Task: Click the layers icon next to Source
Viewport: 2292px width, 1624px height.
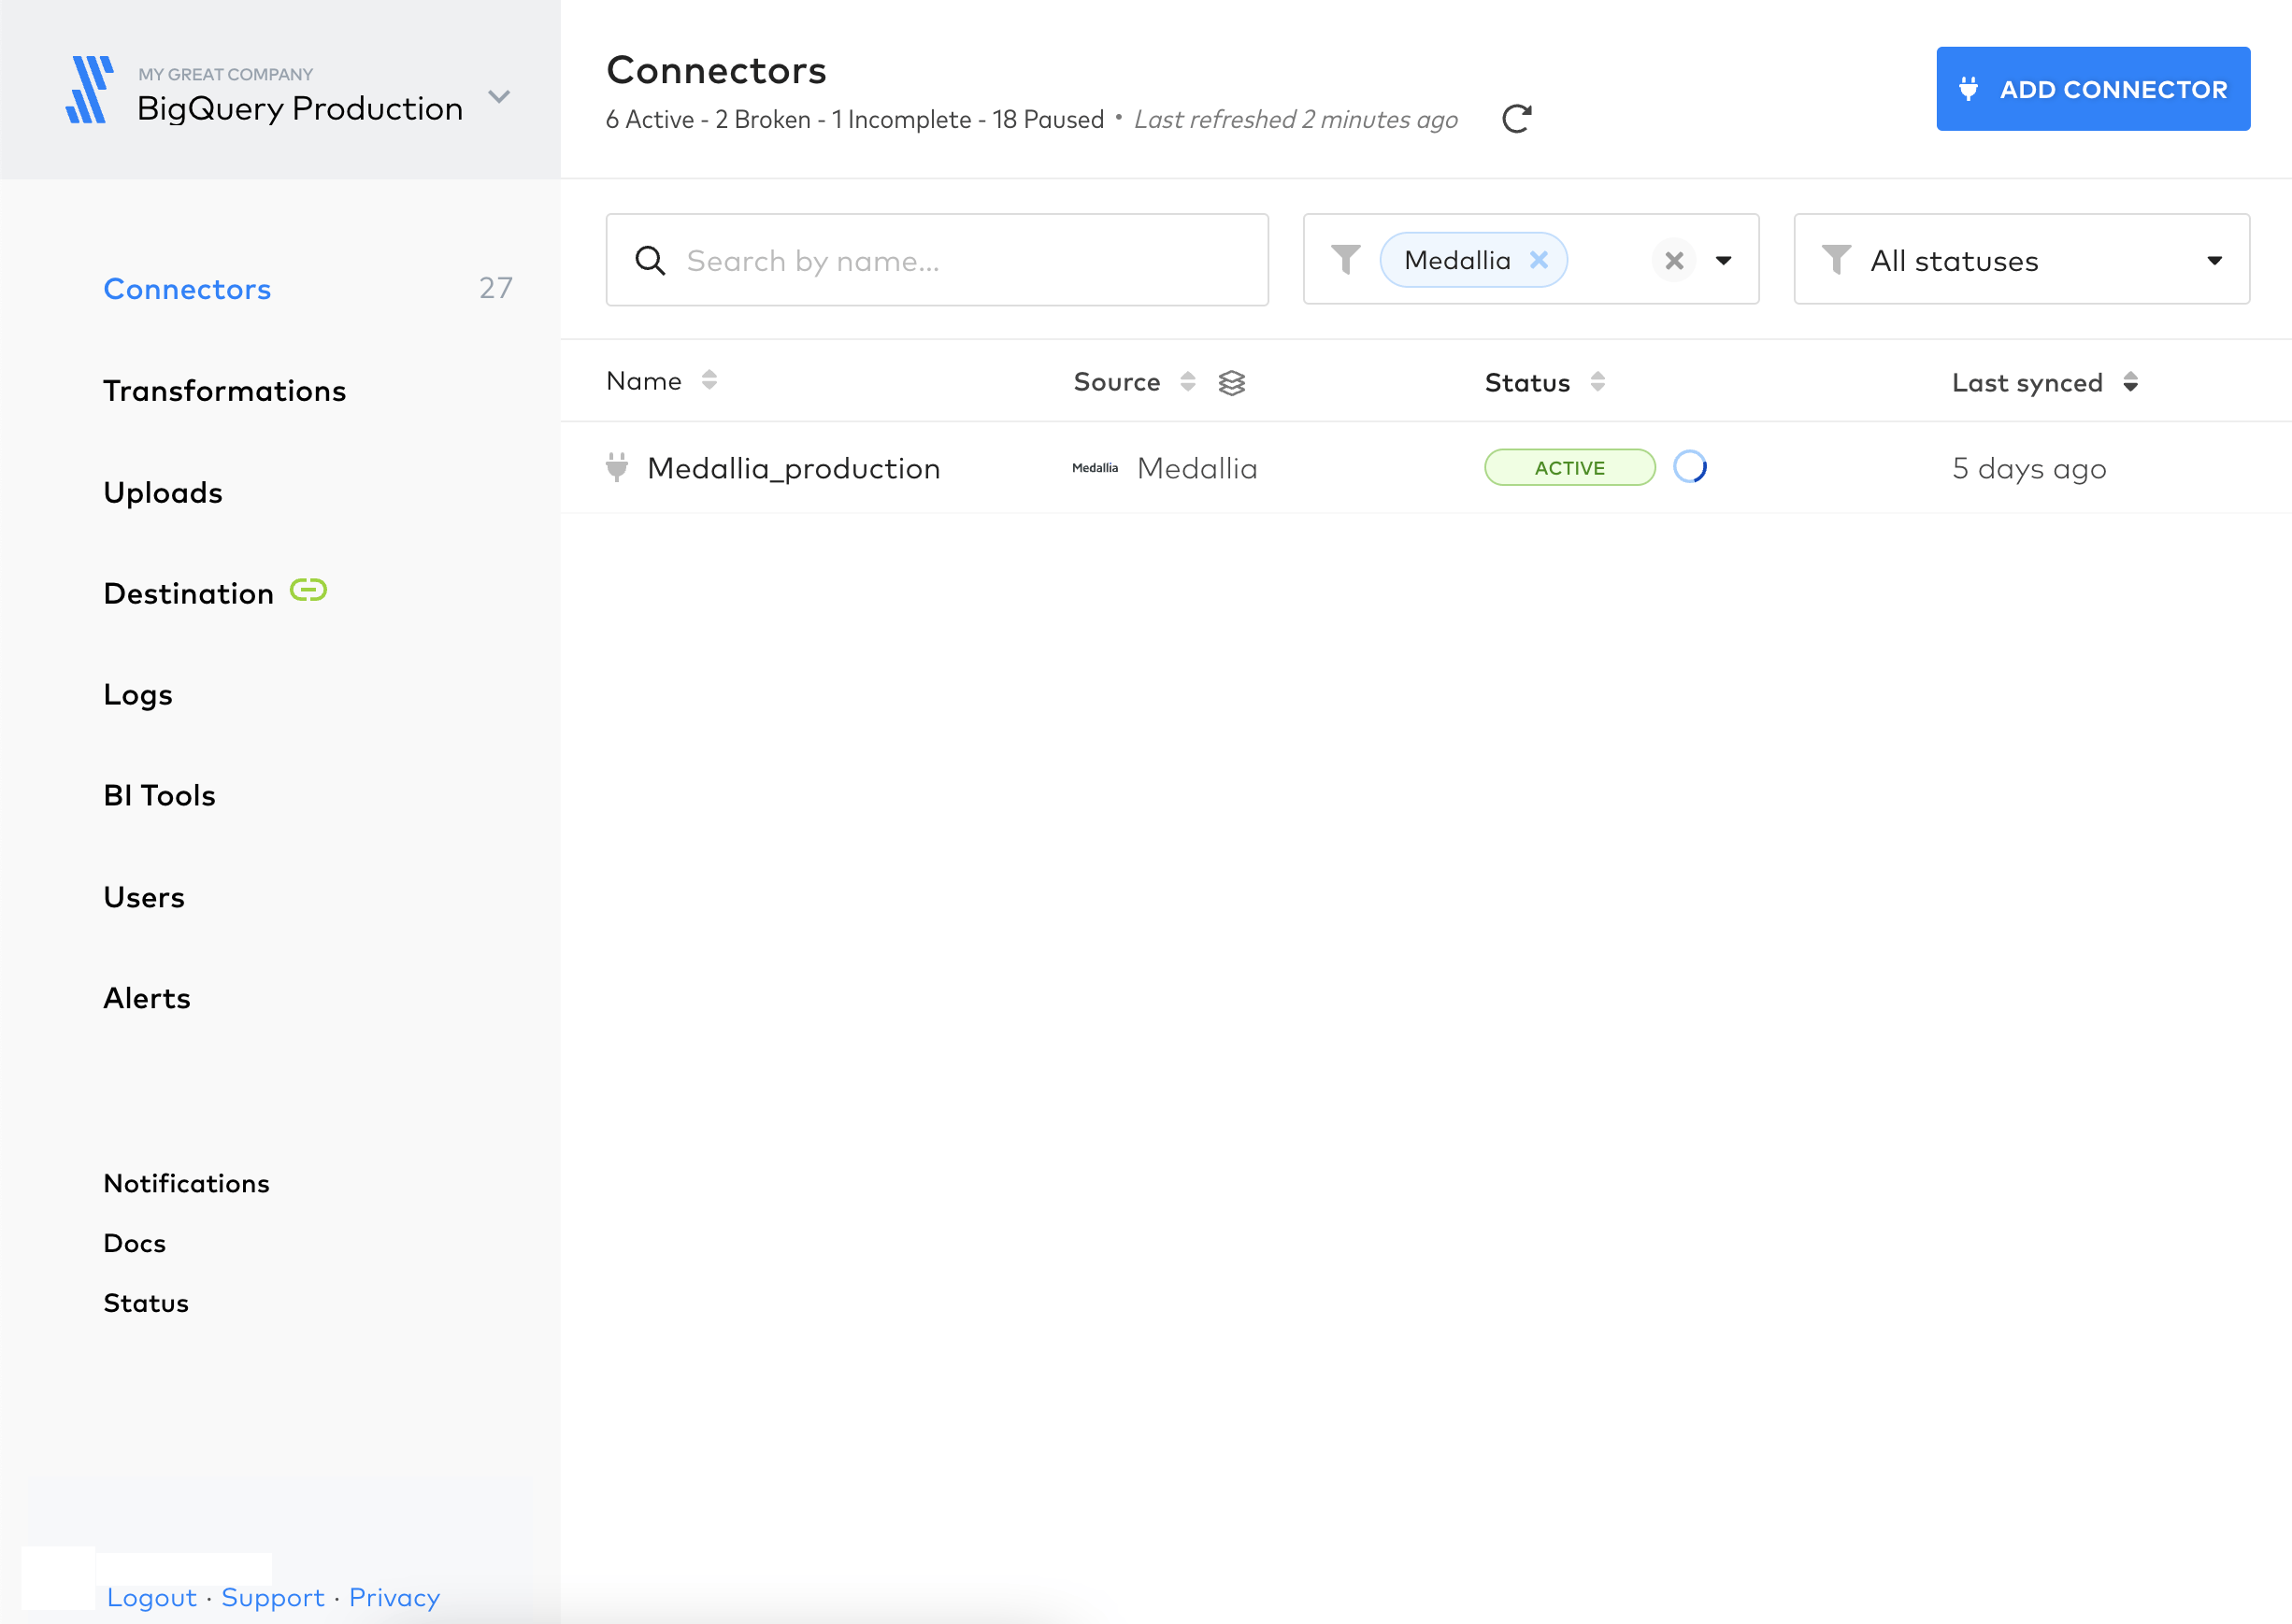Action: tap(1232, 382)
